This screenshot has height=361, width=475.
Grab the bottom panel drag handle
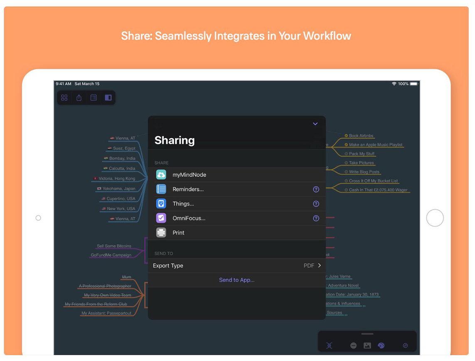click(367, 334)
